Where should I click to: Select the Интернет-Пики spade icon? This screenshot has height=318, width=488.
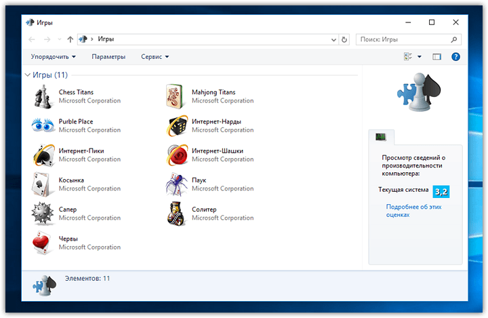click(x=44, y=155)
